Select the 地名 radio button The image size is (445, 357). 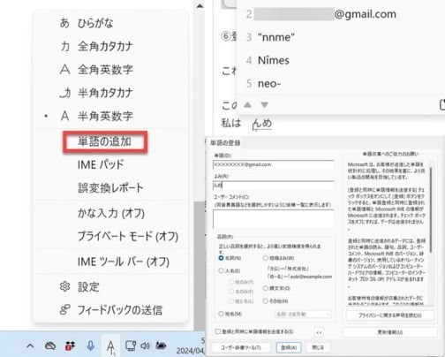[x=221, y=314]
